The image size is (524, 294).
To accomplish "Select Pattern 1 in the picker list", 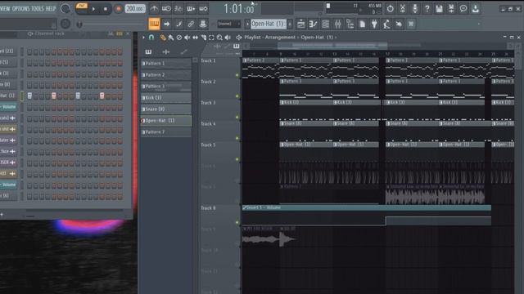I will point(165,64).
